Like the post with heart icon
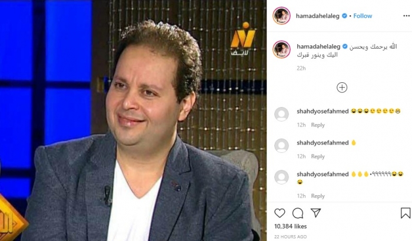This screenshot has width=412, height=241. (x=280, y=213)
